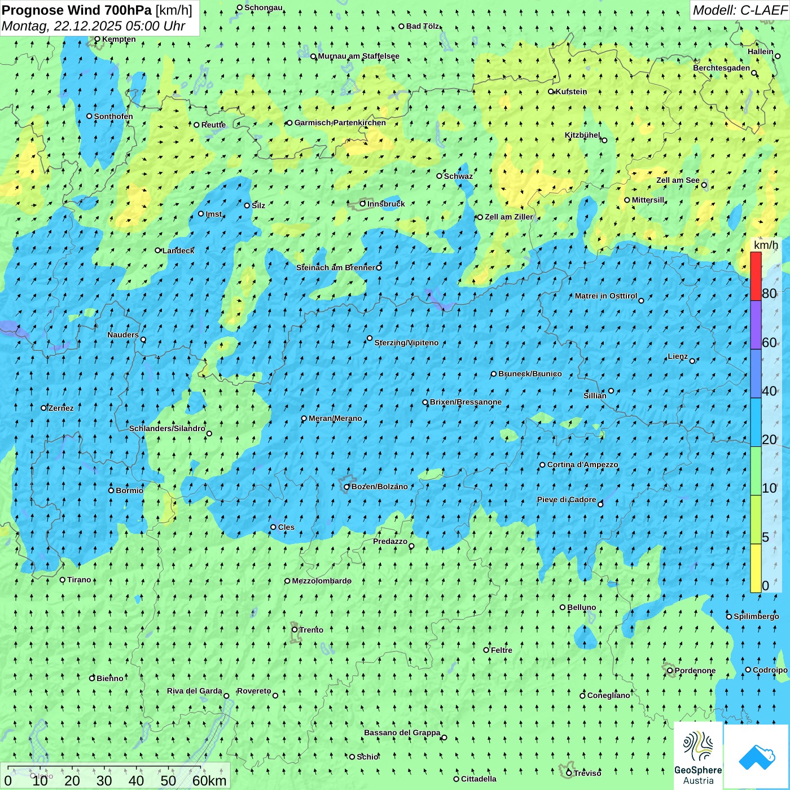Viewport: 790px width, 790px height.
Task: Click the Cortina d'Ampezzo label
Action: 582,464
